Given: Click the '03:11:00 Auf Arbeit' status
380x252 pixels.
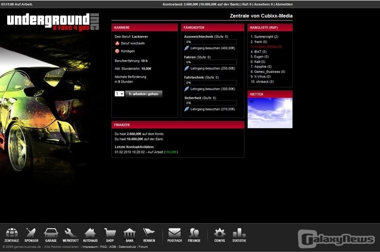Looking at the screenshot, I should point(17,4).
